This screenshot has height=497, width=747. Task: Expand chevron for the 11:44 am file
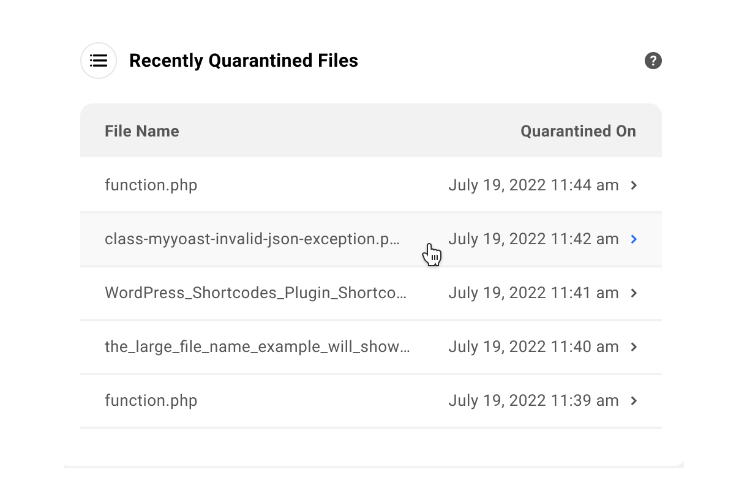[634, 185]
